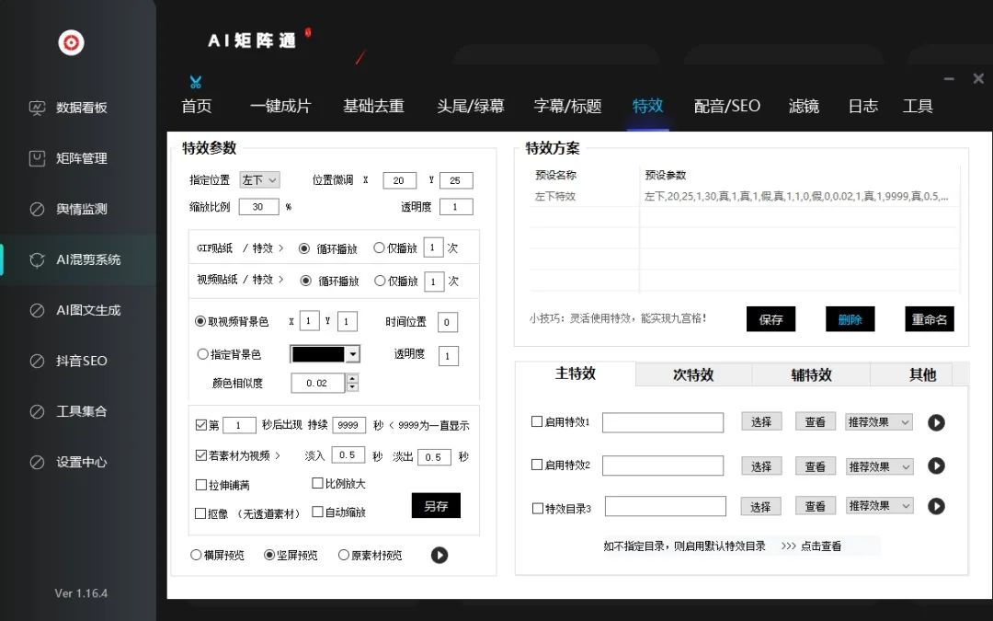Select 仅播放 for 视频贴纸
Screen dimensions: 993x621
click(x=380, y=281)
